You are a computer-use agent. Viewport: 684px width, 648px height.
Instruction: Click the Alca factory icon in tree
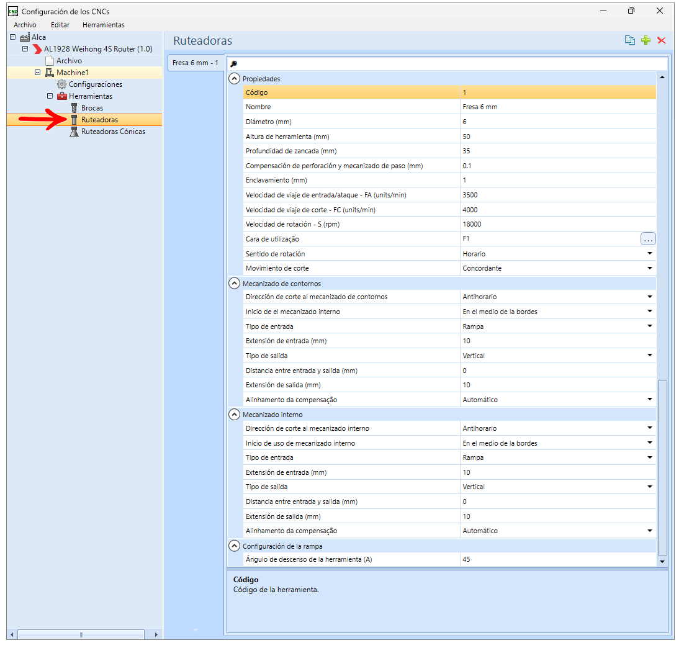coord(25,37)
